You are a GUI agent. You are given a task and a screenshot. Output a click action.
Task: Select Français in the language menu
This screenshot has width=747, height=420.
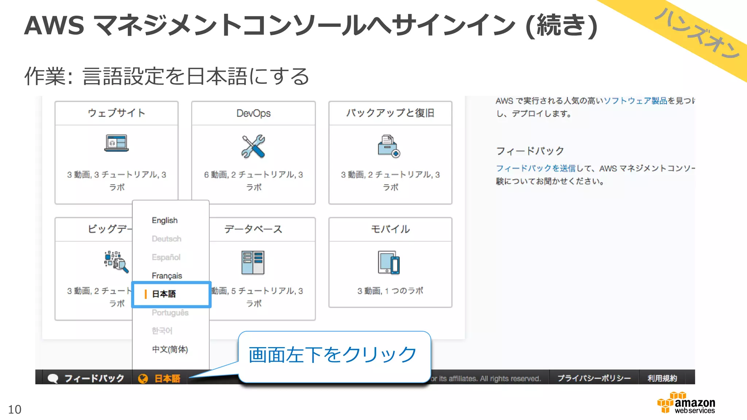coord(167,276)
